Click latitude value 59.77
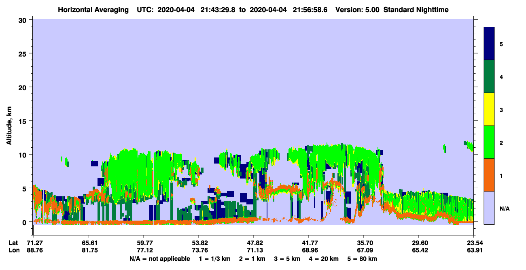The image size is (526, 270). pyautogui.click(x=143, y=243)
